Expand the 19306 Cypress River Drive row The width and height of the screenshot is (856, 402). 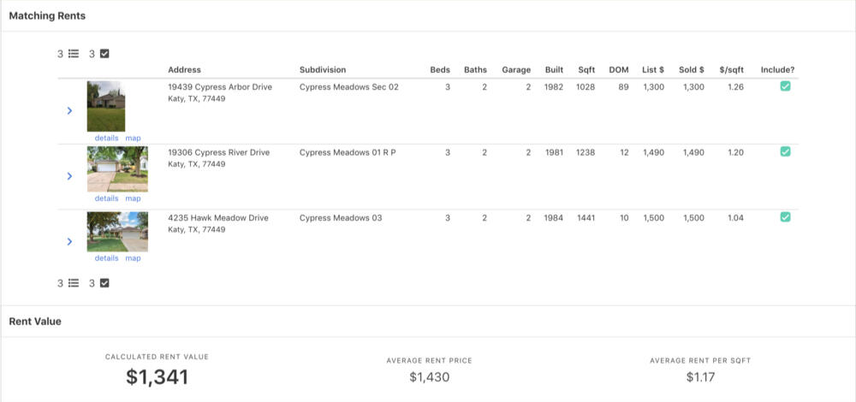[70, 175]
